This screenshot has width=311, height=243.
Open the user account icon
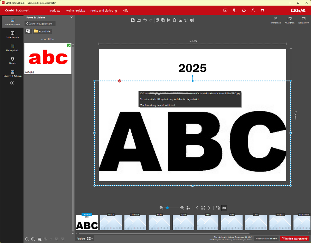point(253,10)
